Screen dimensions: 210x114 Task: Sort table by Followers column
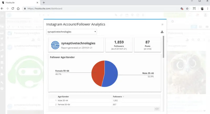click(x=118, y=96)
